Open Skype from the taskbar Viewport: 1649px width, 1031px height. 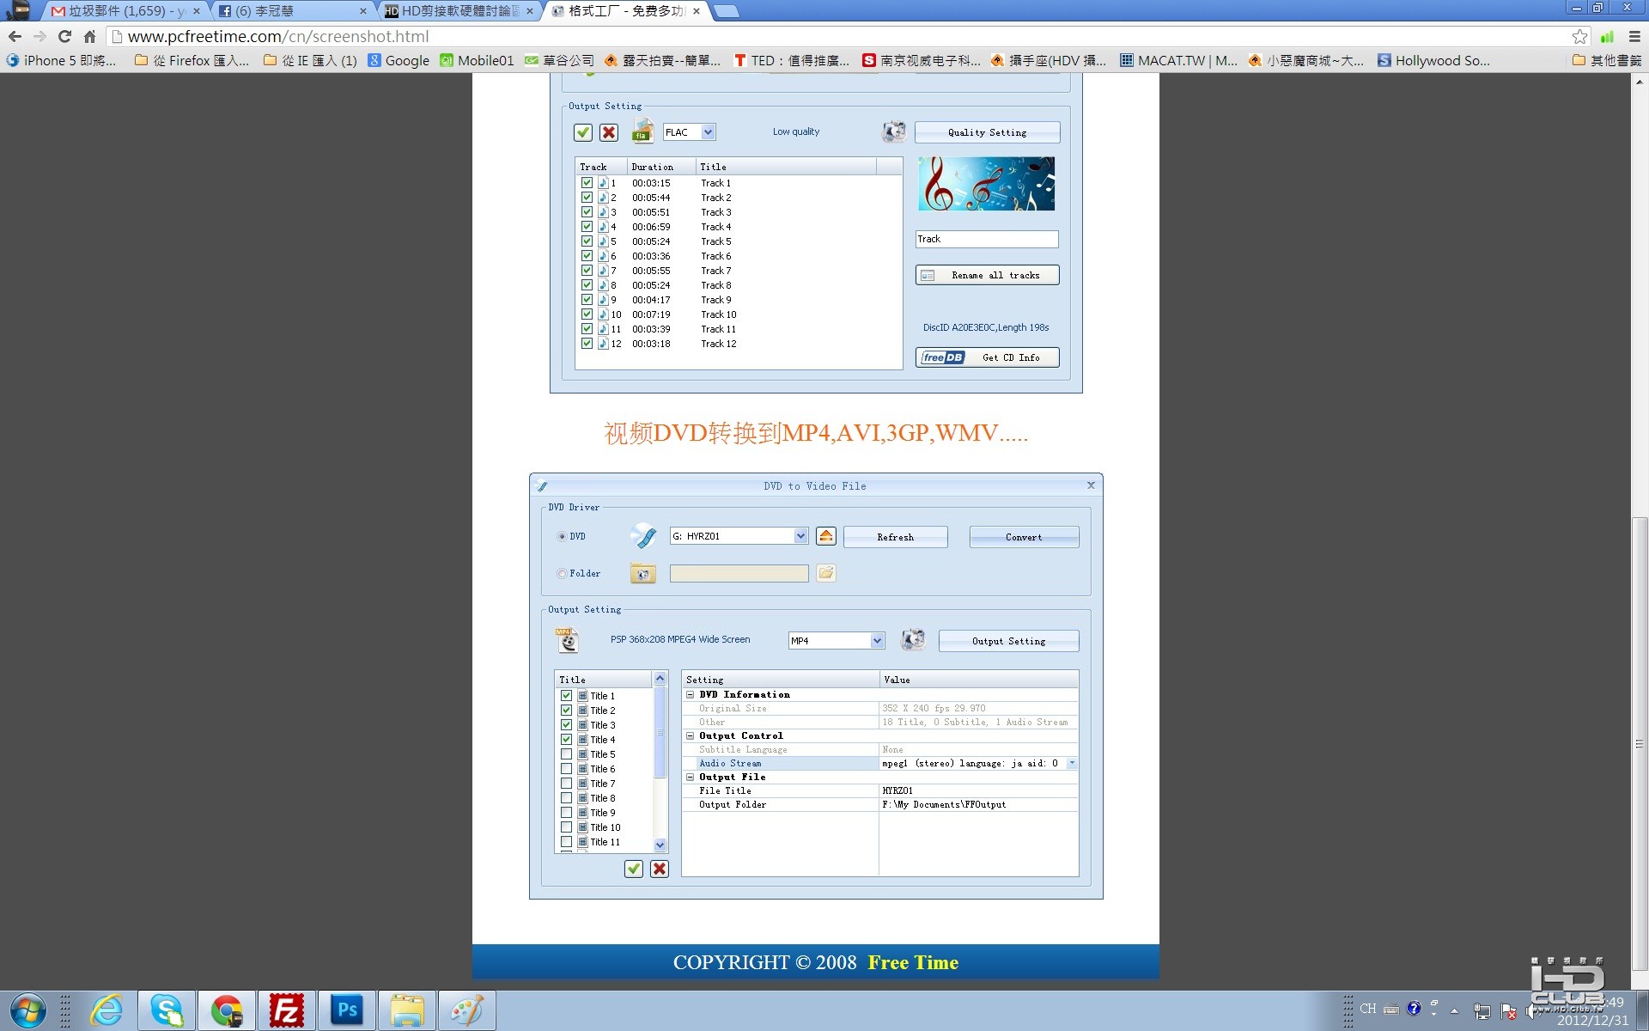click(167, 1010)
